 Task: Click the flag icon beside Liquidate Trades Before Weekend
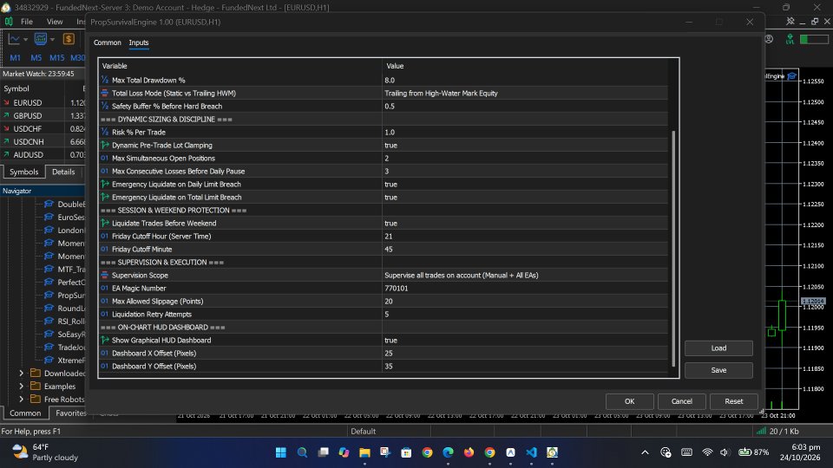click(x=105, y=223)
